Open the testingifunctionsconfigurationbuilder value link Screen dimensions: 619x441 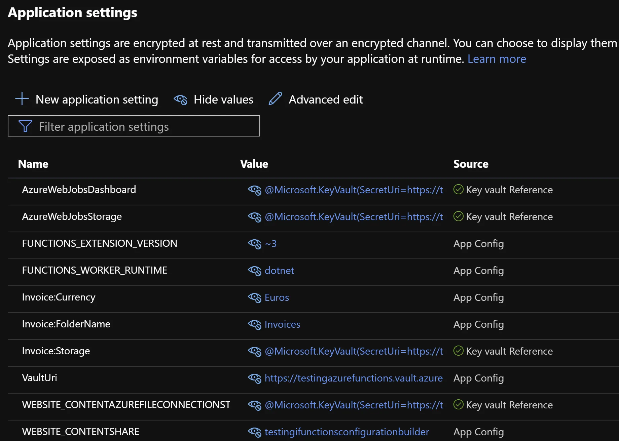[x=347, y=432]
